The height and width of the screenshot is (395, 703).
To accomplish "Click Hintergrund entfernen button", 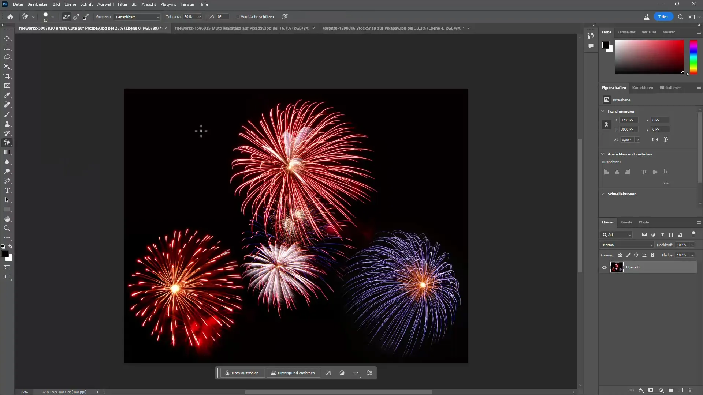I will (x=293, y=373).
